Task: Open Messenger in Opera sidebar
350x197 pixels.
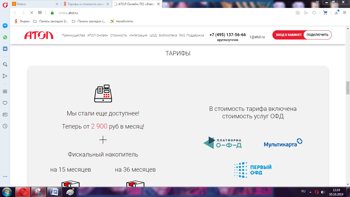Action: point(5,26)
